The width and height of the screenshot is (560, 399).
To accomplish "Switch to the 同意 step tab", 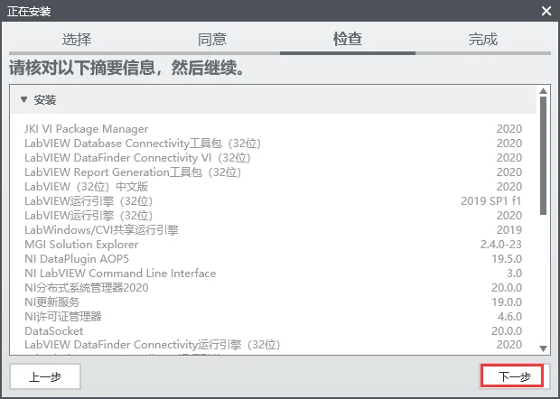I will pyautogui.click(x=212, y=39).
